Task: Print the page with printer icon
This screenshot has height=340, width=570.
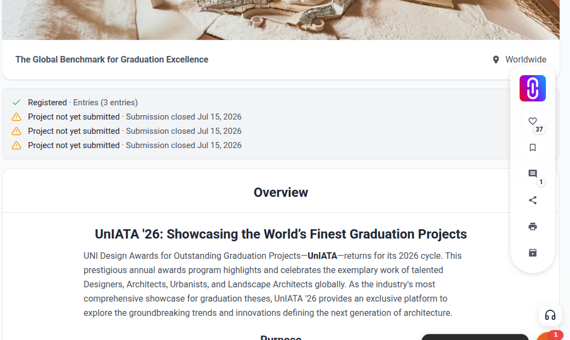Action: (x=532, y=226)
